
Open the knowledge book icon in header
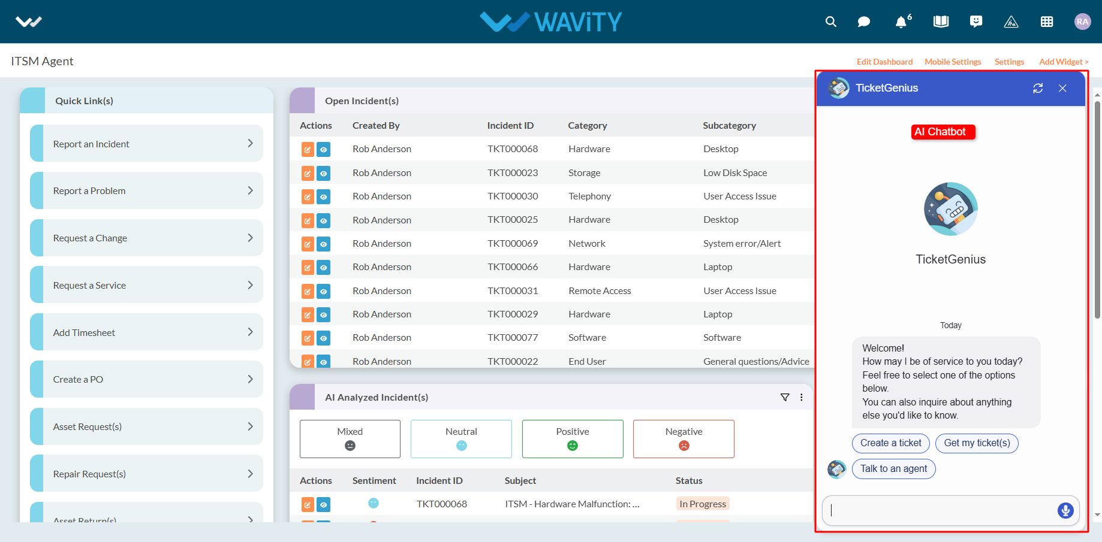(x=941, y=22)
